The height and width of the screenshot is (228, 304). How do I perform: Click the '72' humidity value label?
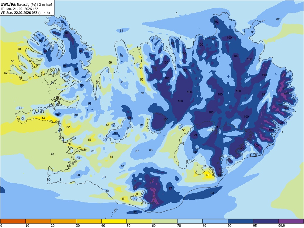20,108
